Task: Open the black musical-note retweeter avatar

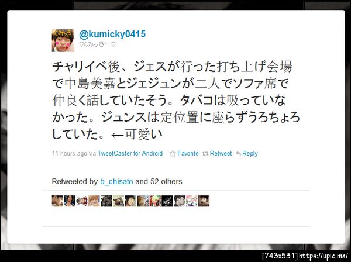Action: tap(167, 201)
